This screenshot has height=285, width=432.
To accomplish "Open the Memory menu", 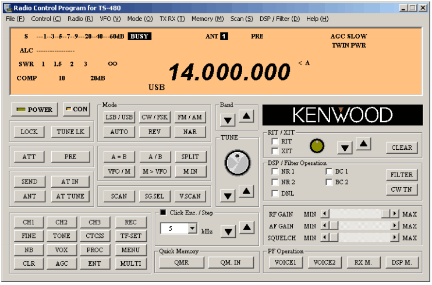I will (208, 19).
